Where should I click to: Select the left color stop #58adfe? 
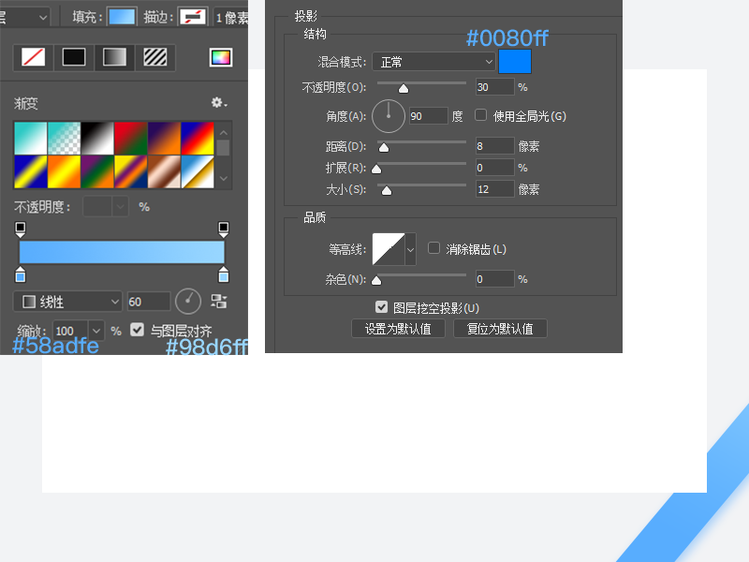point(20,274)
